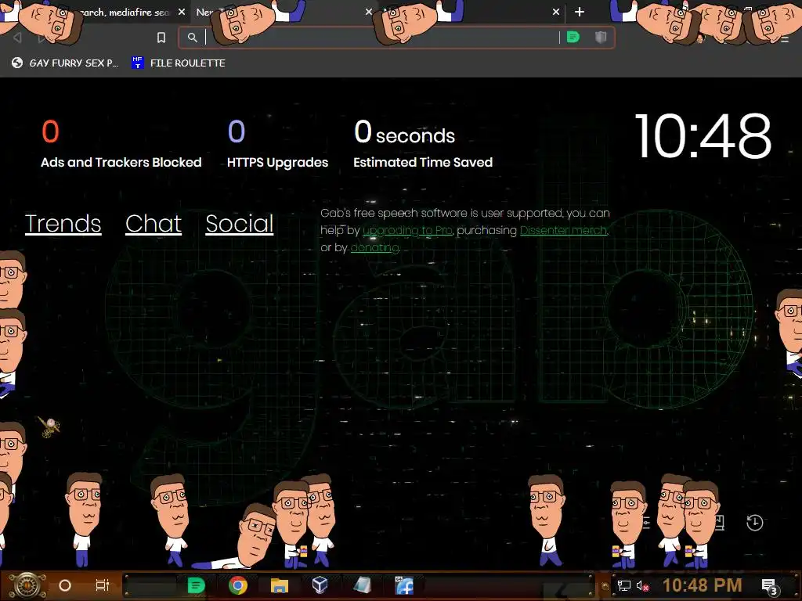Open a new tab with plus button
Screen dimensions: 802x601
tap(580, 12)
